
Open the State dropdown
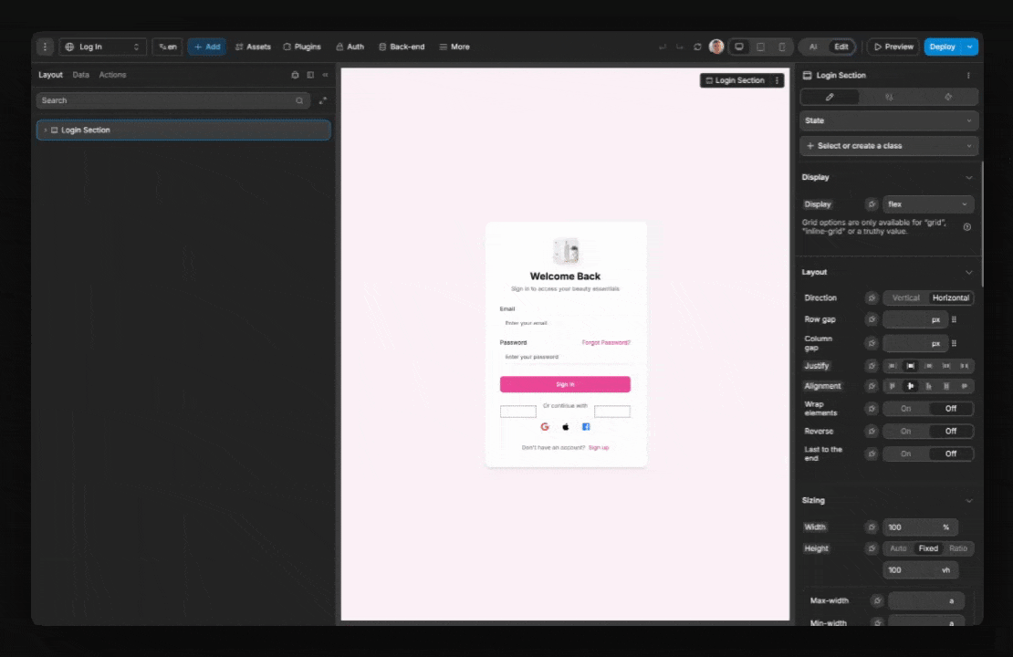tap(888, 120)
